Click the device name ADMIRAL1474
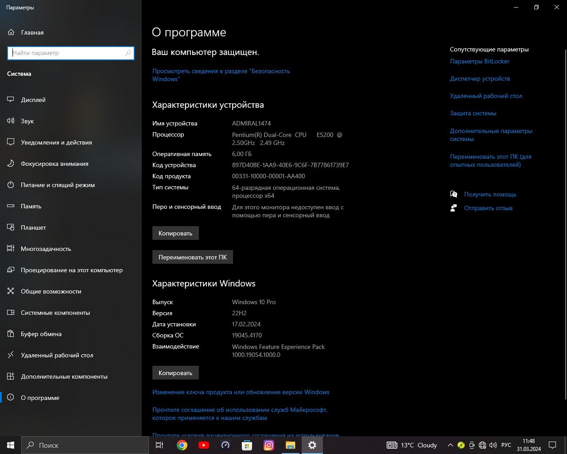 pos(251,123)
